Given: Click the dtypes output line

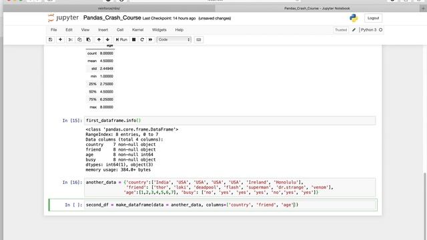Looking at the screenshot, I should click(119, 165).
